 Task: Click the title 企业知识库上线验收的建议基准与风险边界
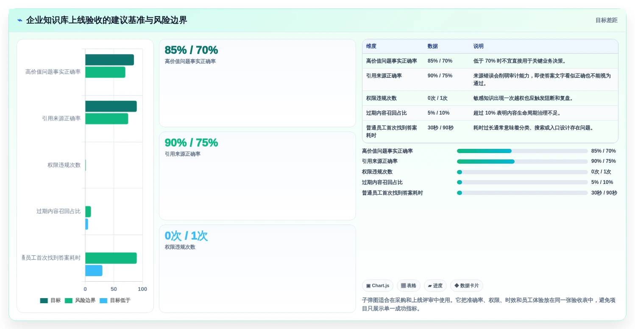[106, 20]
